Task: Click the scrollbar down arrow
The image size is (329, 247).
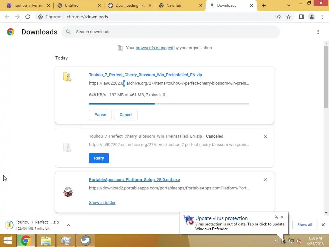Action: click(326, 213)
